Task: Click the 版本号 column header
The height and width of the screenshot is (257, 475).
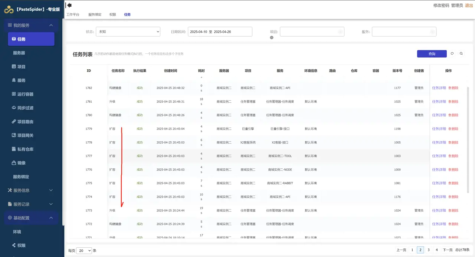Action: coord(397,70)
